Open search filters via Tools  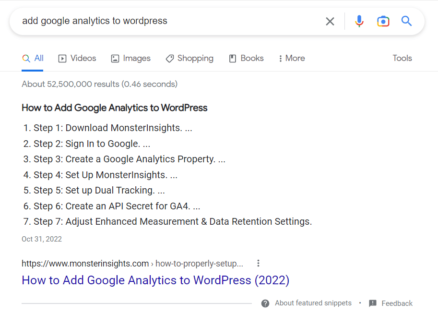[x=402, y=58]
